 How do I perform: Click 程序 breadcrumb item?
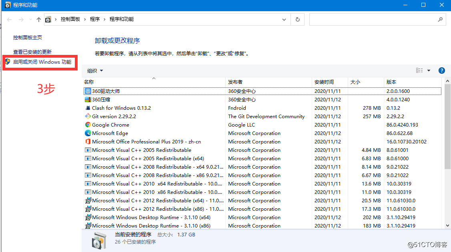coord(94,19)
